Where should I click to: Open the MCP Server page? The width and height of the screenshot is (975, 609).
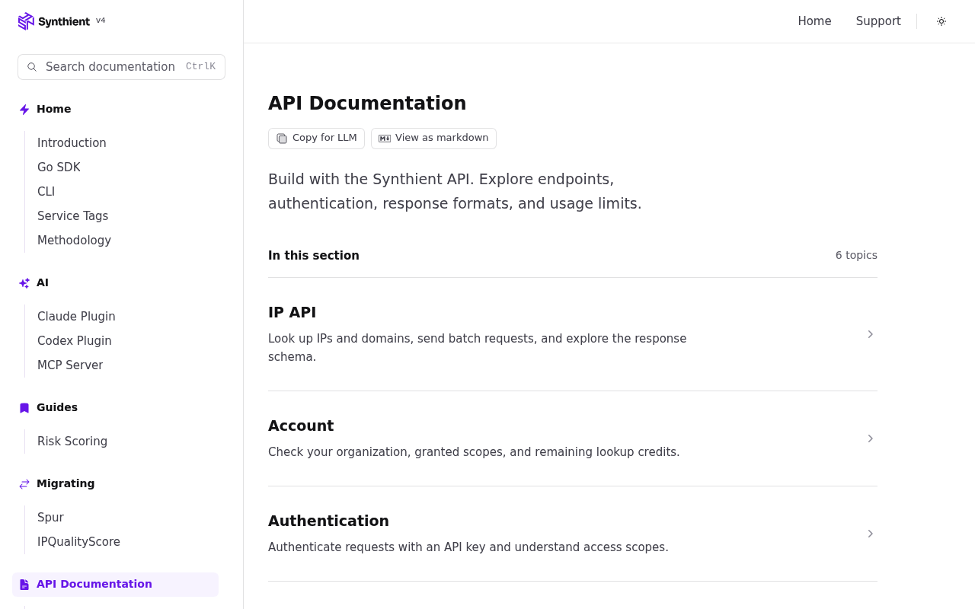tap(70, 365)
